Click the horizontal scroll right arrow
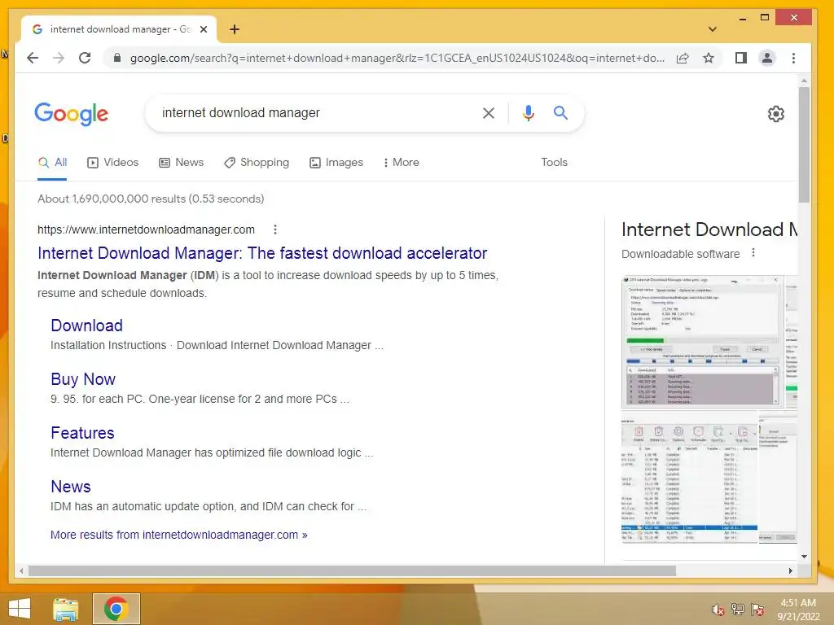Screen dimensions: 834x625 (790, 570)
